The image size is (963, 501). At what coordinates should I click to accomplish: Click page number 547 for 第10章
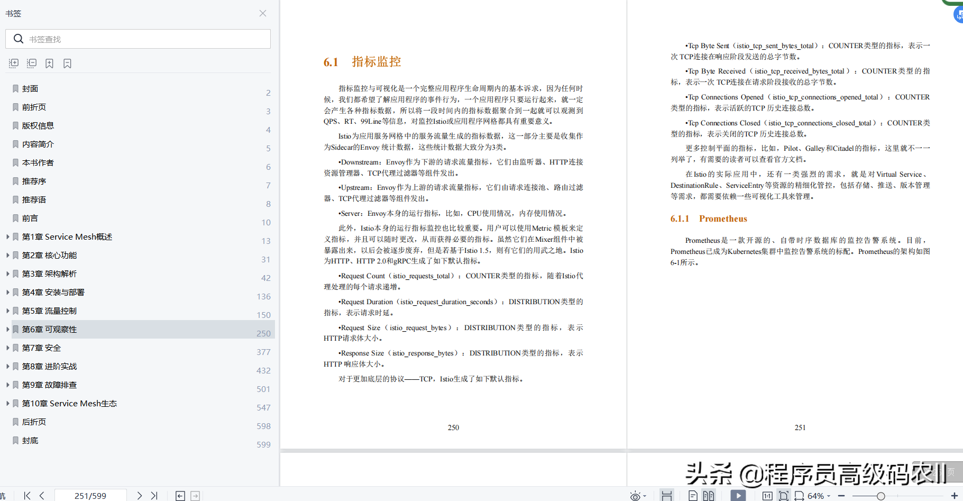(263, 407)
